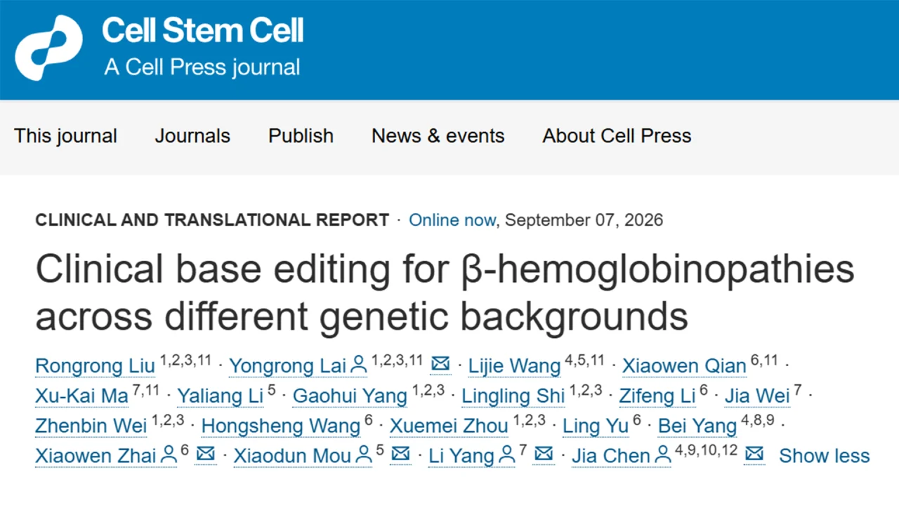Open email envelope icon for Yongrong Lai
899x505 pixels.
click(x=440, y=364)
